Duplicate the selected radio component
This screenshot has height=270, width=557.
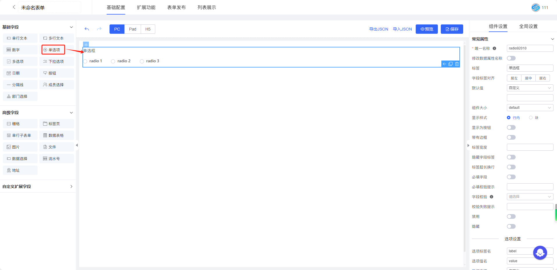tap(450, 64)
